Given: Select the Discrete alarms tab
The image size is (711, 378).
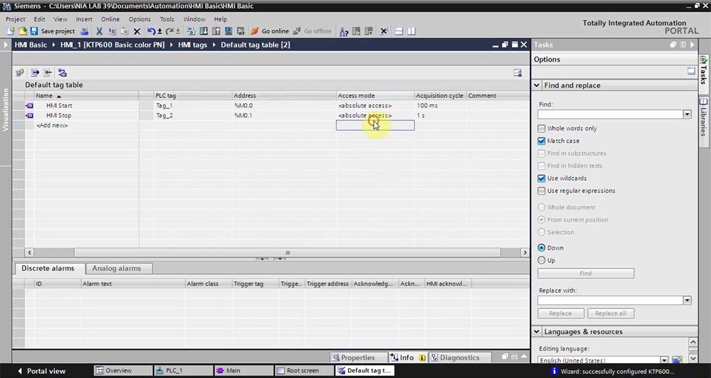Looking at the screenshot, I should point(48,269).
